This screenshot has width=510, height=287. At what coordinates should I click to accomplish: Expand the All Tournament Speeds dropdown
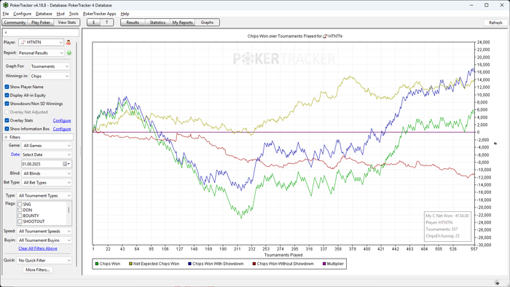(44, 231)
